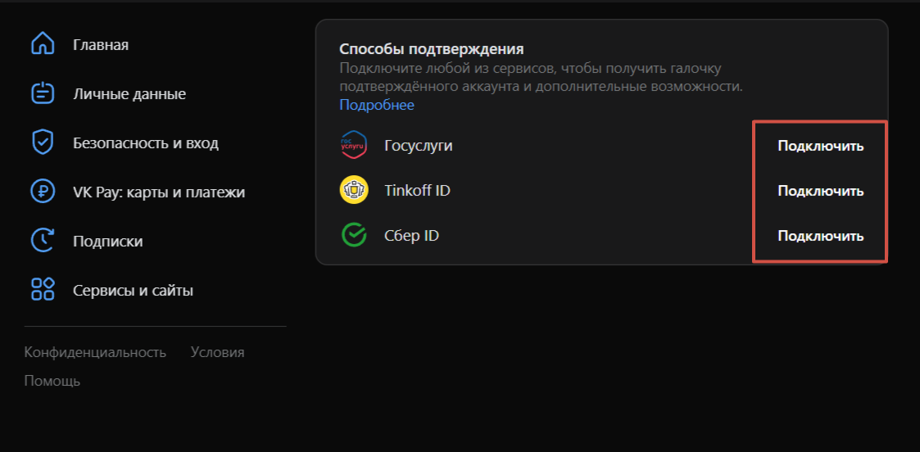This screenshot has height=452, width=920.
Task: Click the yellow Tinkoff ID logo
Action: tap(354, 191)
